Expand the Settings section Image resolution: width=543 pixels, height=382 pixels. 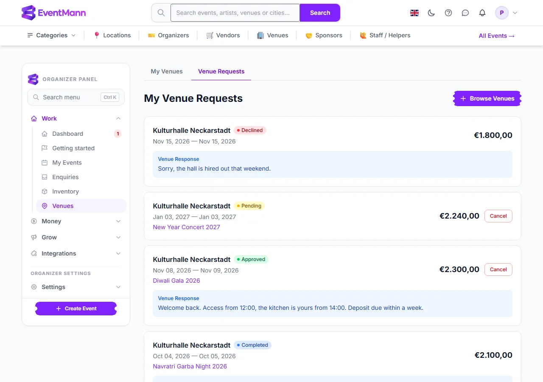tap(76, 287)
